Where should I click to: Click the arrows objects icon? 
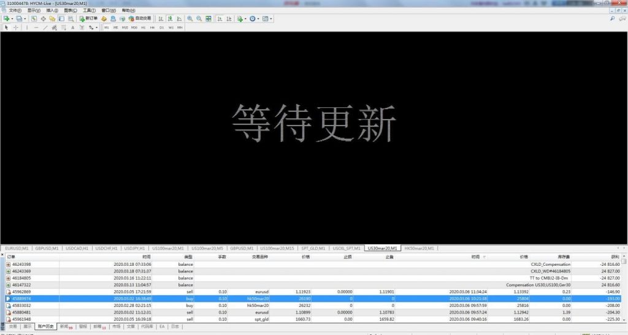[x=91, y=28]
